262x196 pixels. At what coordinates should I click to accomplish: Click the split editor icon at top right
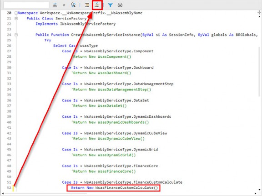point(259,12)
